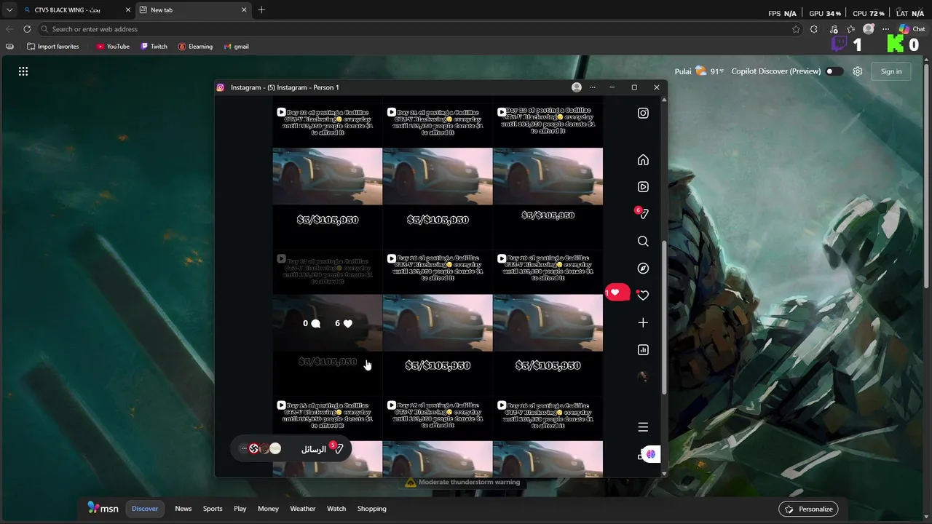This screenshot has width=932, height=524.
Task: Click the Meta AI icon at sidebar bottom
Action: click(650, 454)
